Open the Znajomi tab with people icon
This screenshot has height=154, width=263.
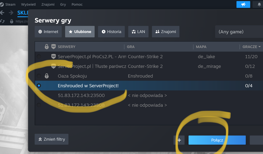pyautogui.click(x=165, y=32)
